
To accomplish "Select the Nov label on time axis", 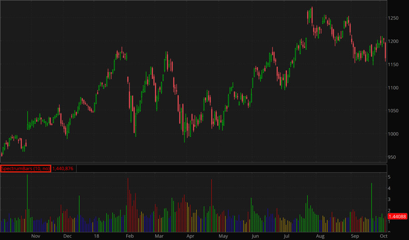I will 35,236.
